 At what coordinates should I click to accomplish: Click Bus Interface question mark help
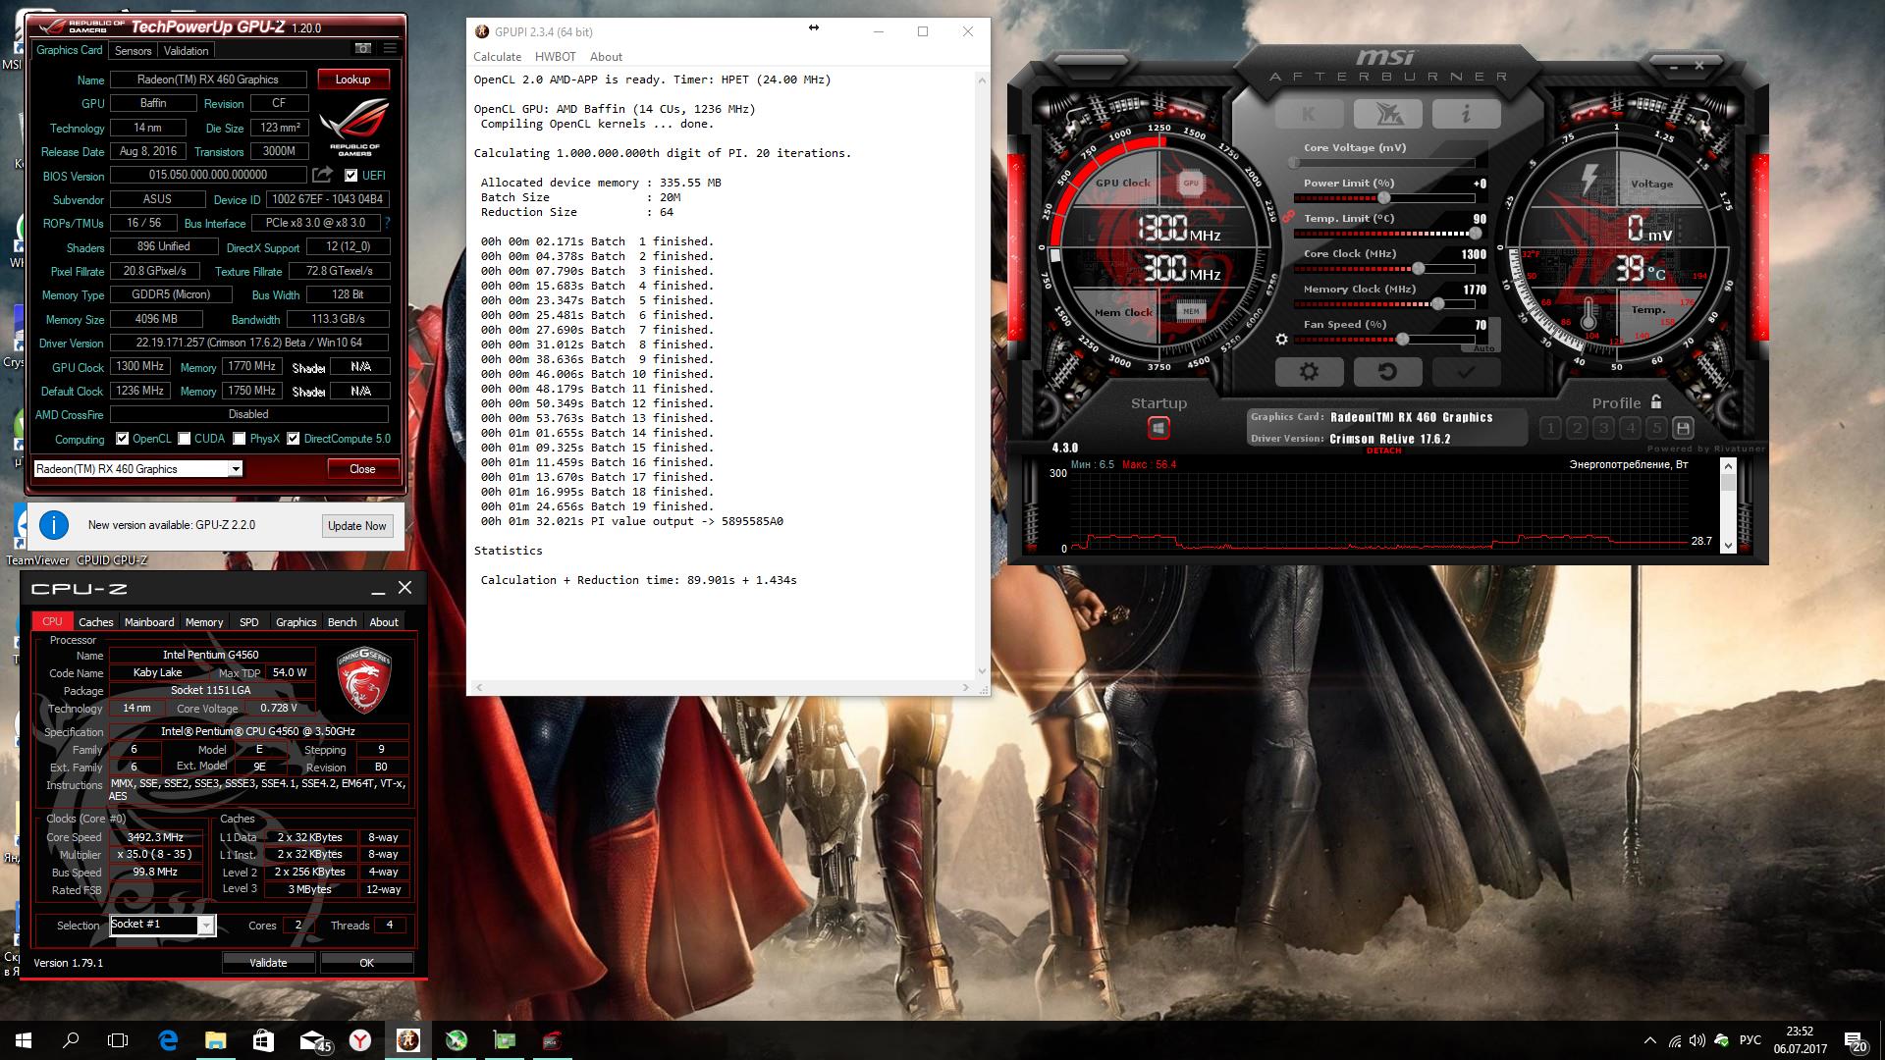[387, 223]
